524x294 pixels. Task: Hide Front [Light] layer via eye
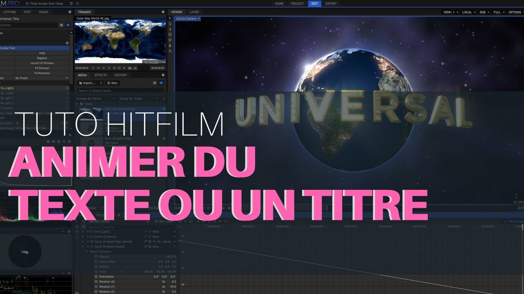click(88, 232)
